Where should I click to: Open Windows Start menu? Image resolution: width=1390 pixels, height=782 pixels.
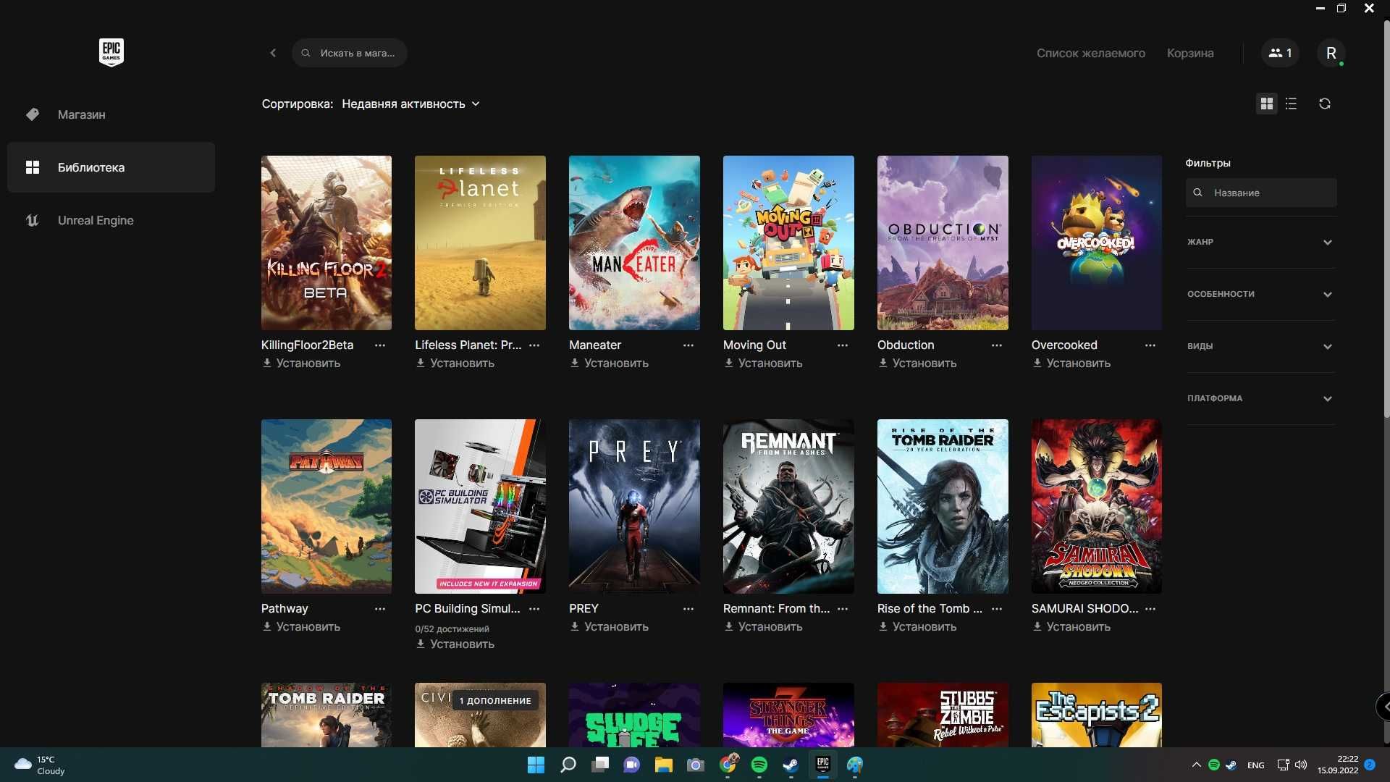pyautogui.click(x=536, y=765)
